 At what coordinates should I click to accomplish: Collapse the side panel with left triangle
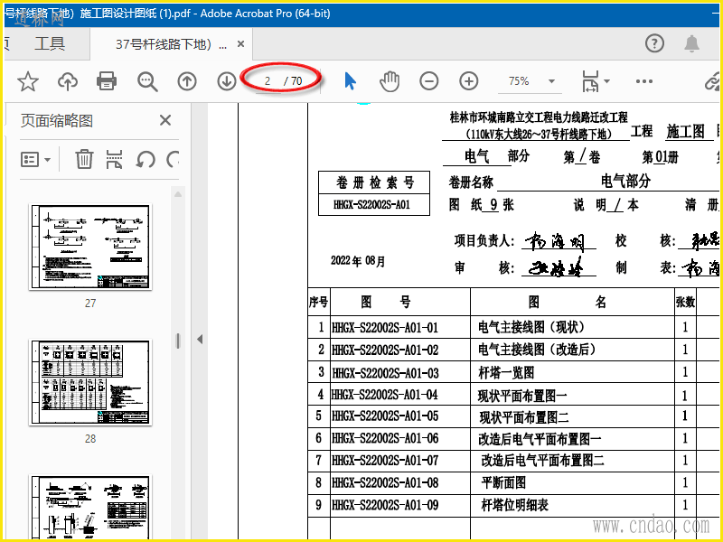[199, 340]
